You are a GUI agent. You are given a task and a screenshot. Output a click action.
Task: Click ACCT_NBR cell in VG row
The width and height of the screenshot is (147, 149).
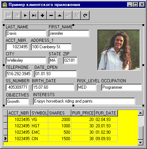(x=19, y=120)
